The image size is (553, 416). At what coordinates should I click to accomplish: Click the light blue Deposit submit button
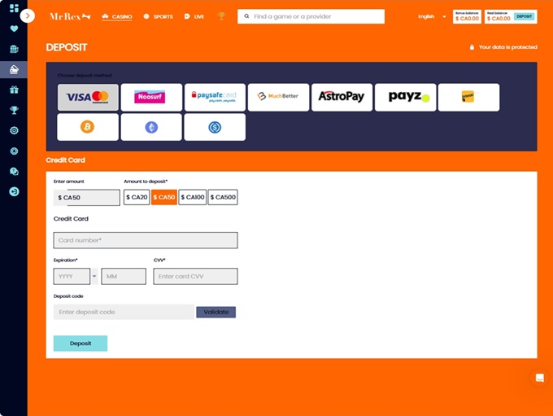point(81,344)
